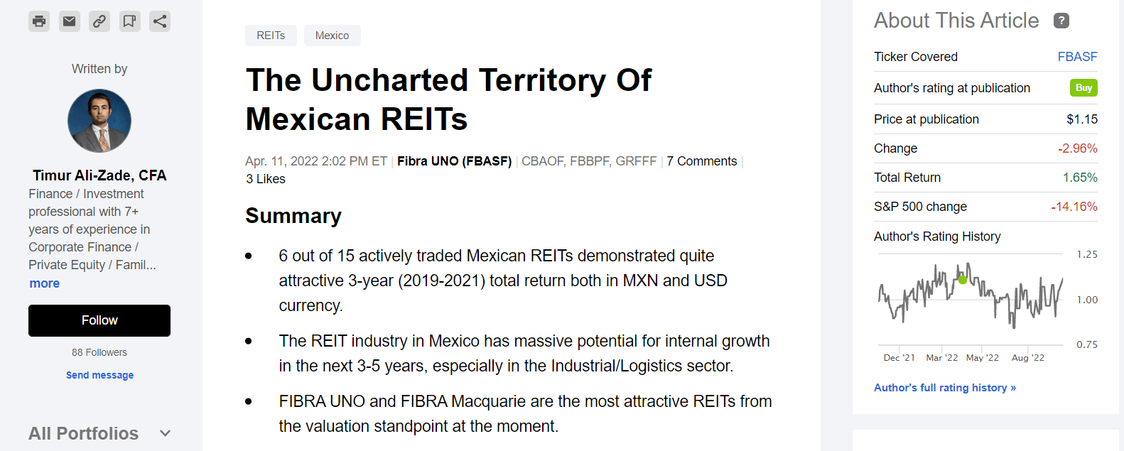Send message to the author
1124x451 pixels.
99,375
